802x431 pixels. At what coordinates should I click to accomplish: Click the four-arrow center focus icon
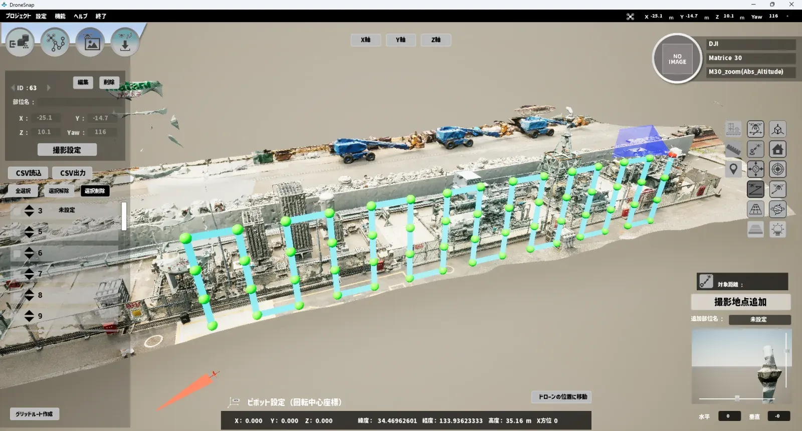(x=755, y=169)
